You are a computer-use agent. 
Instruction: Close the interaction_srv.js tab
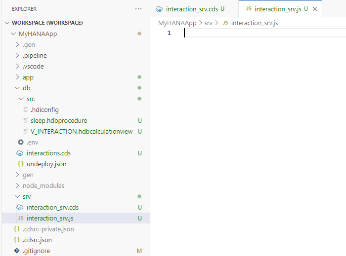click(315, 9)
